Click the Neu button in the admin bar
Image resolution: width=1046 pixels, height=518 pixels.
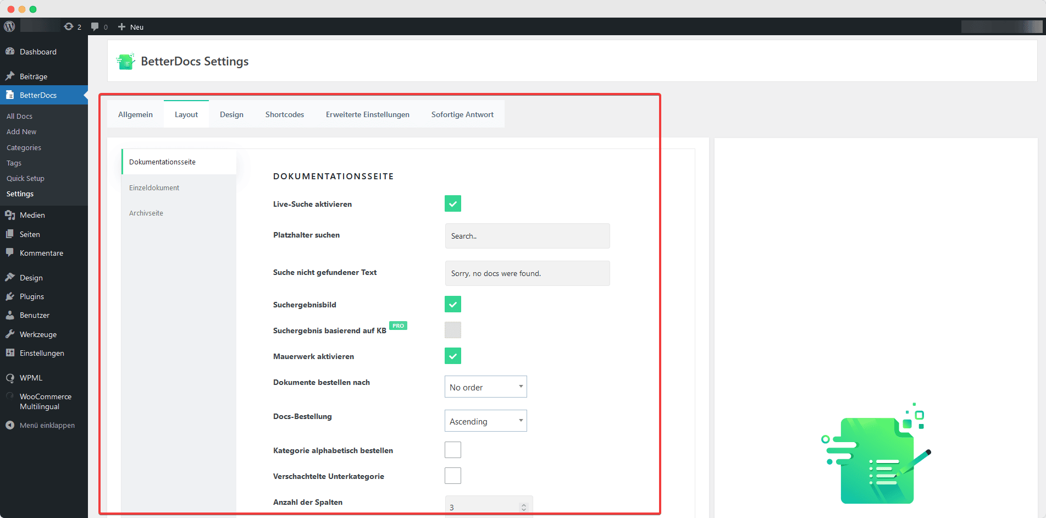(x=130, y=26)
